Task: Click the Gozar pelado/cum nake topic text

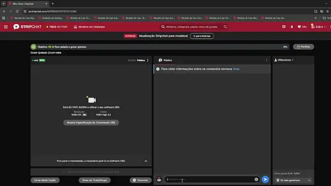Action: [46, 53]
